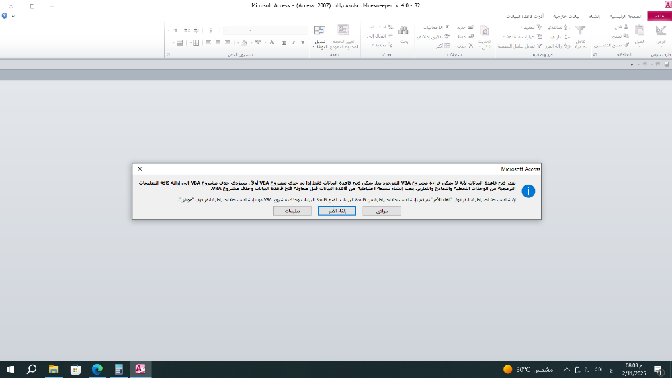Toggle the Underline formatting button
This screenshot has height=378, width=672.
(x=284, y=42)
